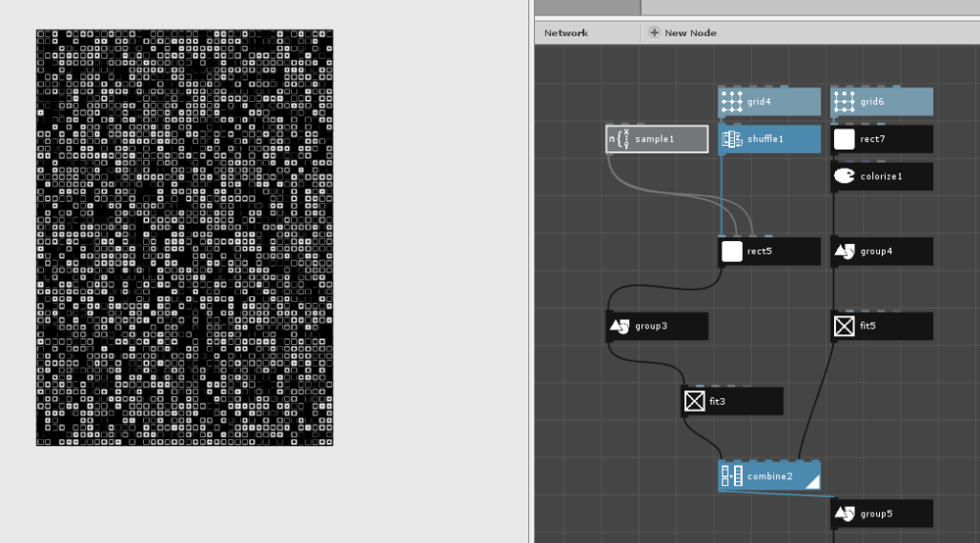The height and width of the screenshot is (543, 980).
Task: Click the grid4 node's grid icon
Action: pyautogui.click(x=732, y=101)
